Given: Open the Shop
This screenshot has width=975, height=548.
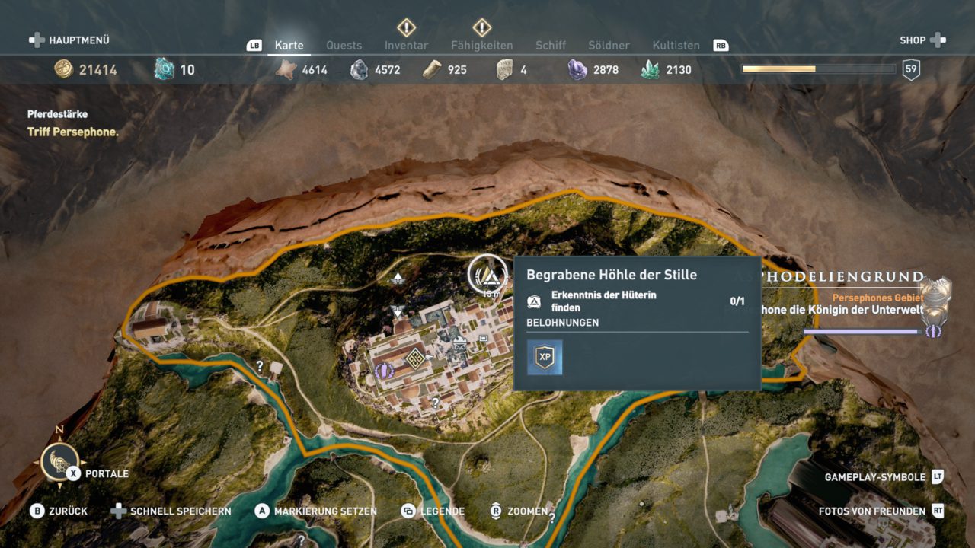Looking at the screenshot, I should [x=922, y=40].
